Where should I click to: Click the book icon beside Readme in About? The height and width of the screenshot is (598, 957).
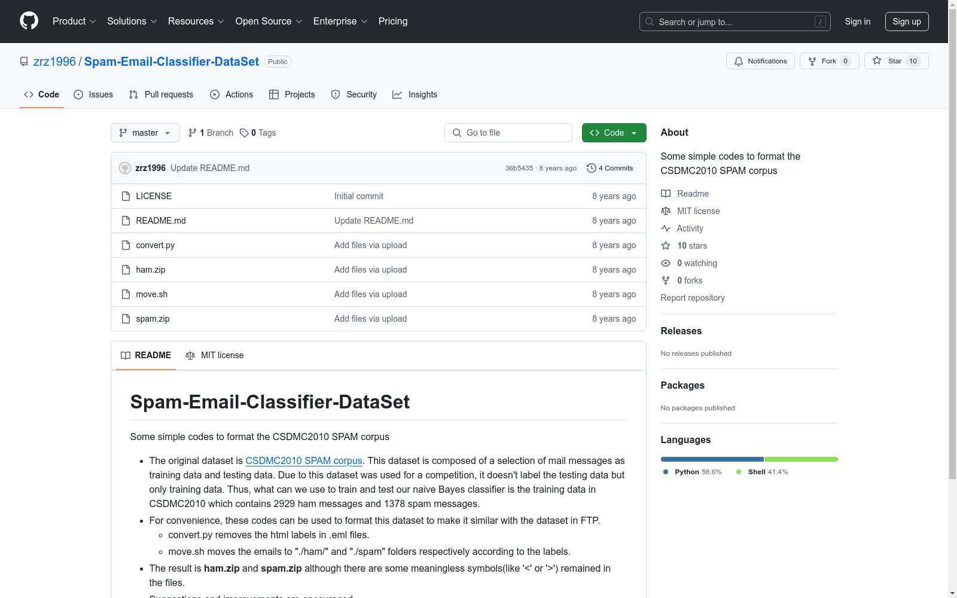tap(666, 194)
